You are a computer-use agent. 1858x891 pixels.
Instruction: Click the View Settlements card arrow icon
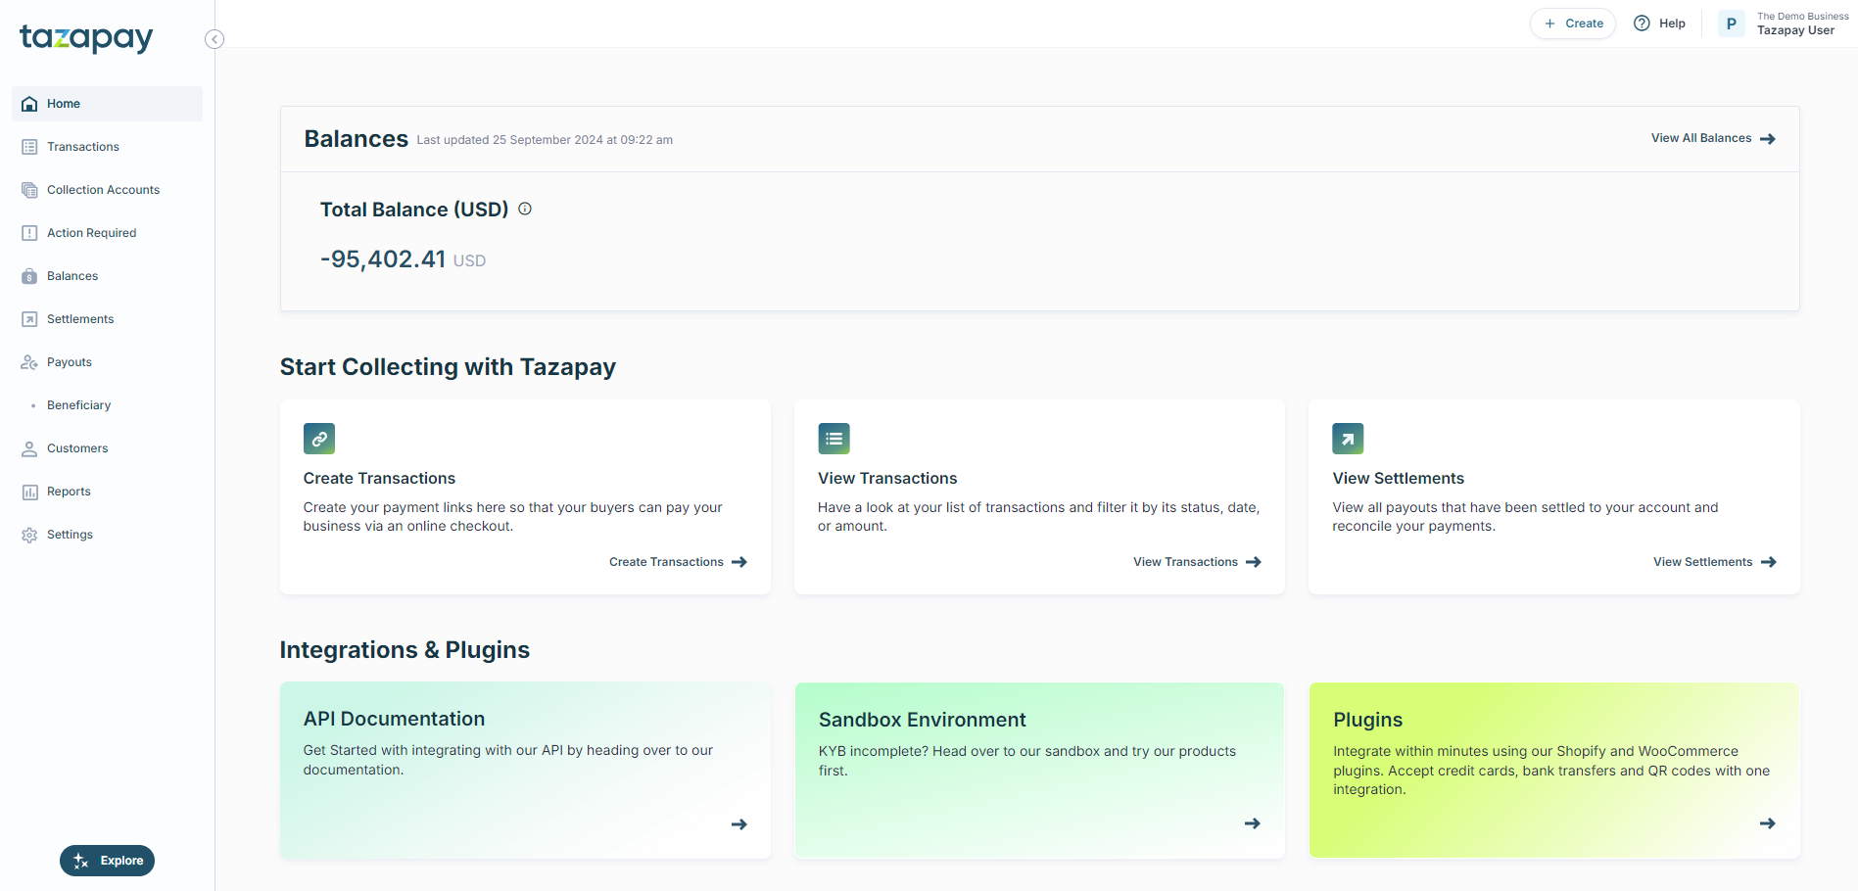click(1348, 439)
